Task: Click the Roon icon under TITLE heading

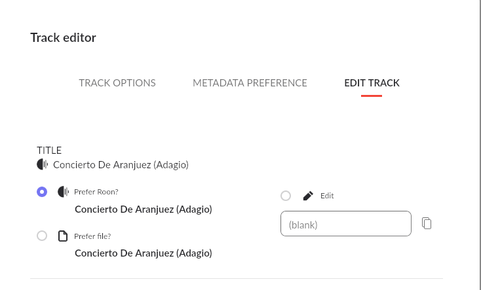Action: pos(43,165)
